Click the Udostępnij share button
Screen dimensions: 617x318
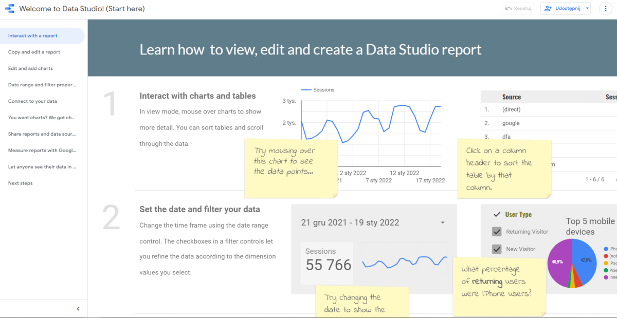tap(562, 9)
